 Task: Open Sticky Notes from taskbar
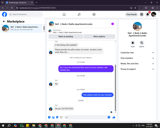28,125
